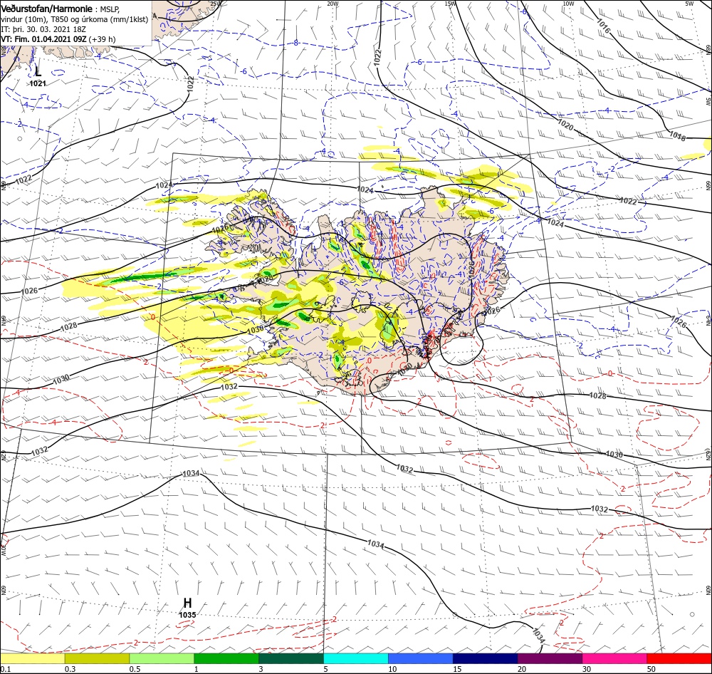Image resolution: width=712 pixels, height=674 pixels.
Task: Click the 0.3 legend value label
Action: [x=70, y=669]
